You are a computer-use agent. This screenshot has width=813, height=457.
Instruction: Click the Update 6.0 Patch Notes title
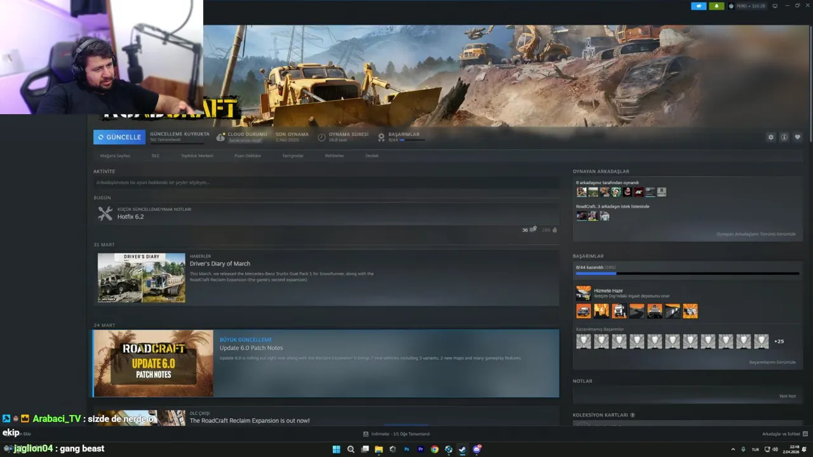(251, 348)
